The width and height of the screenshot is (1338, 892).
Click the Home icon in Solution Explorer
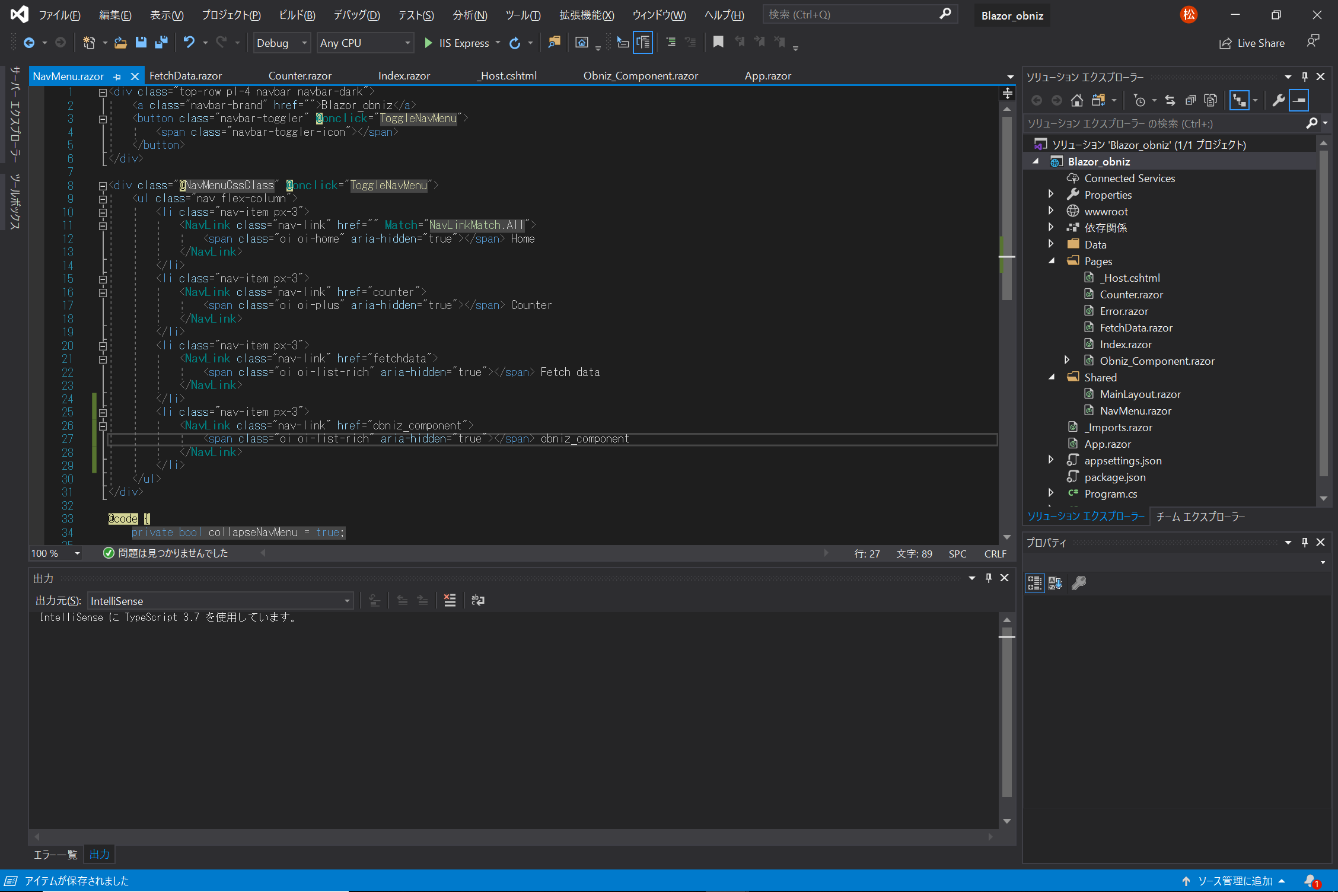[1076, 100]
